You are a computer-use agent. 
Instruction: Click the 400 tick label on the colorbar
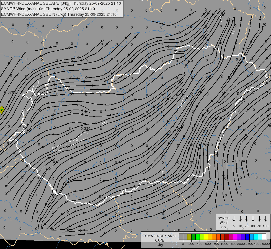pos(200,244)
